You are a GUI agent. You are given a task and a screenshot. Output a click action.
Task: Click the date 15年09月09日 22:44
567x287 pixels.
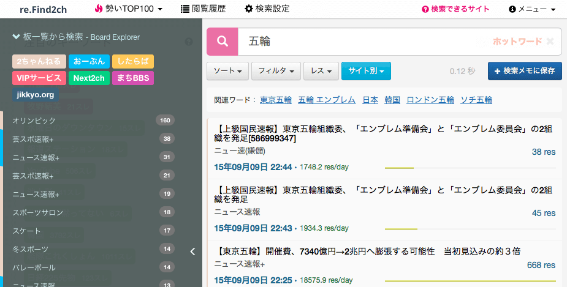pos(253,167)
